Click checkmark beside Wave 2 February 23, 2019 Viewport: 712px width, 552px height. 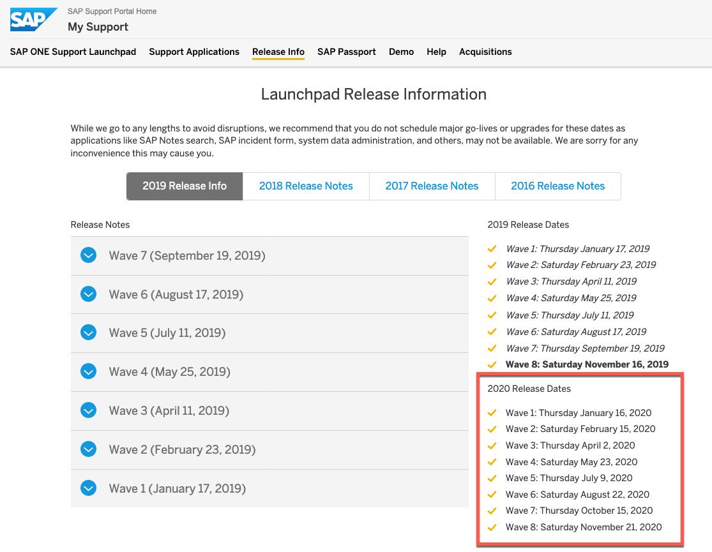492,265
